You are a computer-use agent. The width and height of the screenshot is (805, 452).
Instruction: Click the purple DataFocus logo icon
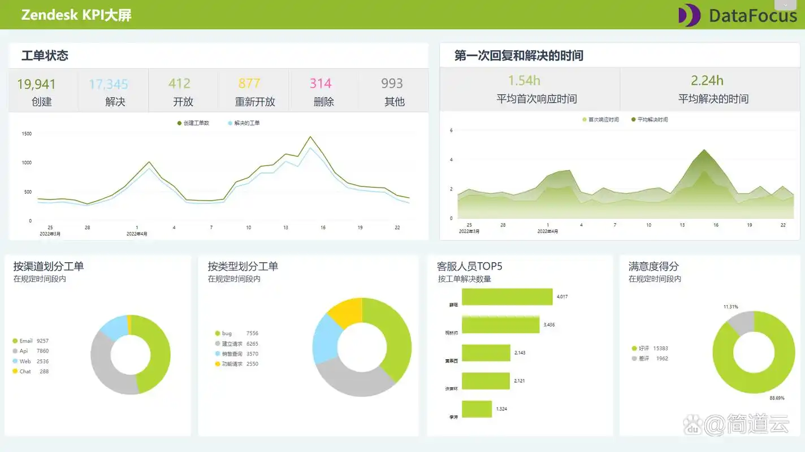pos(690,15)
